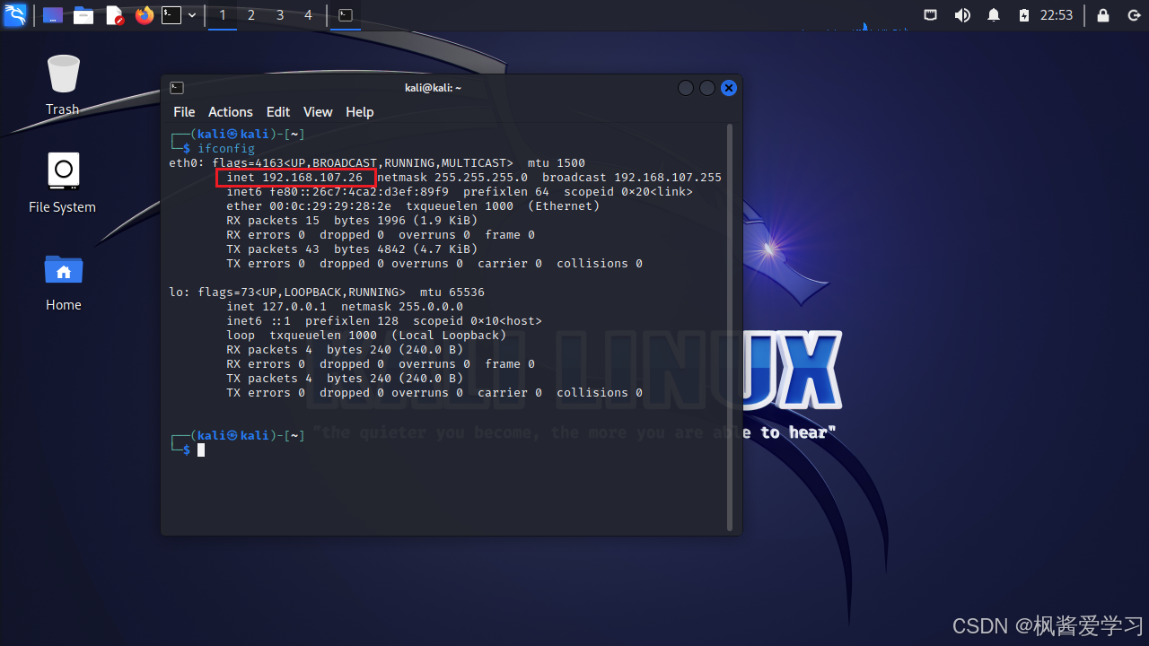Viewport: 1149px width, 646px height.
Task: Click the terminal vertical scrollbar
Action: coord(730,327)
